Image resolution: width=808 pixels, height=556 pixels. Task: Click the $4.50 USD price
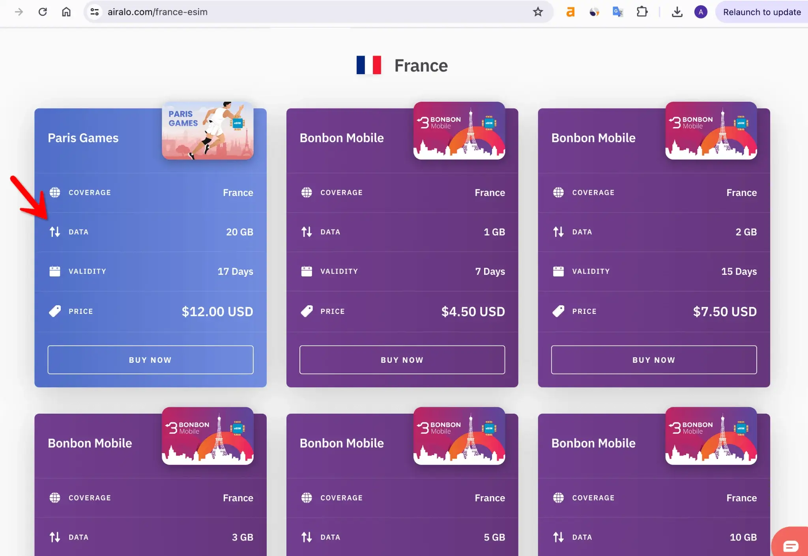point(473,312)
